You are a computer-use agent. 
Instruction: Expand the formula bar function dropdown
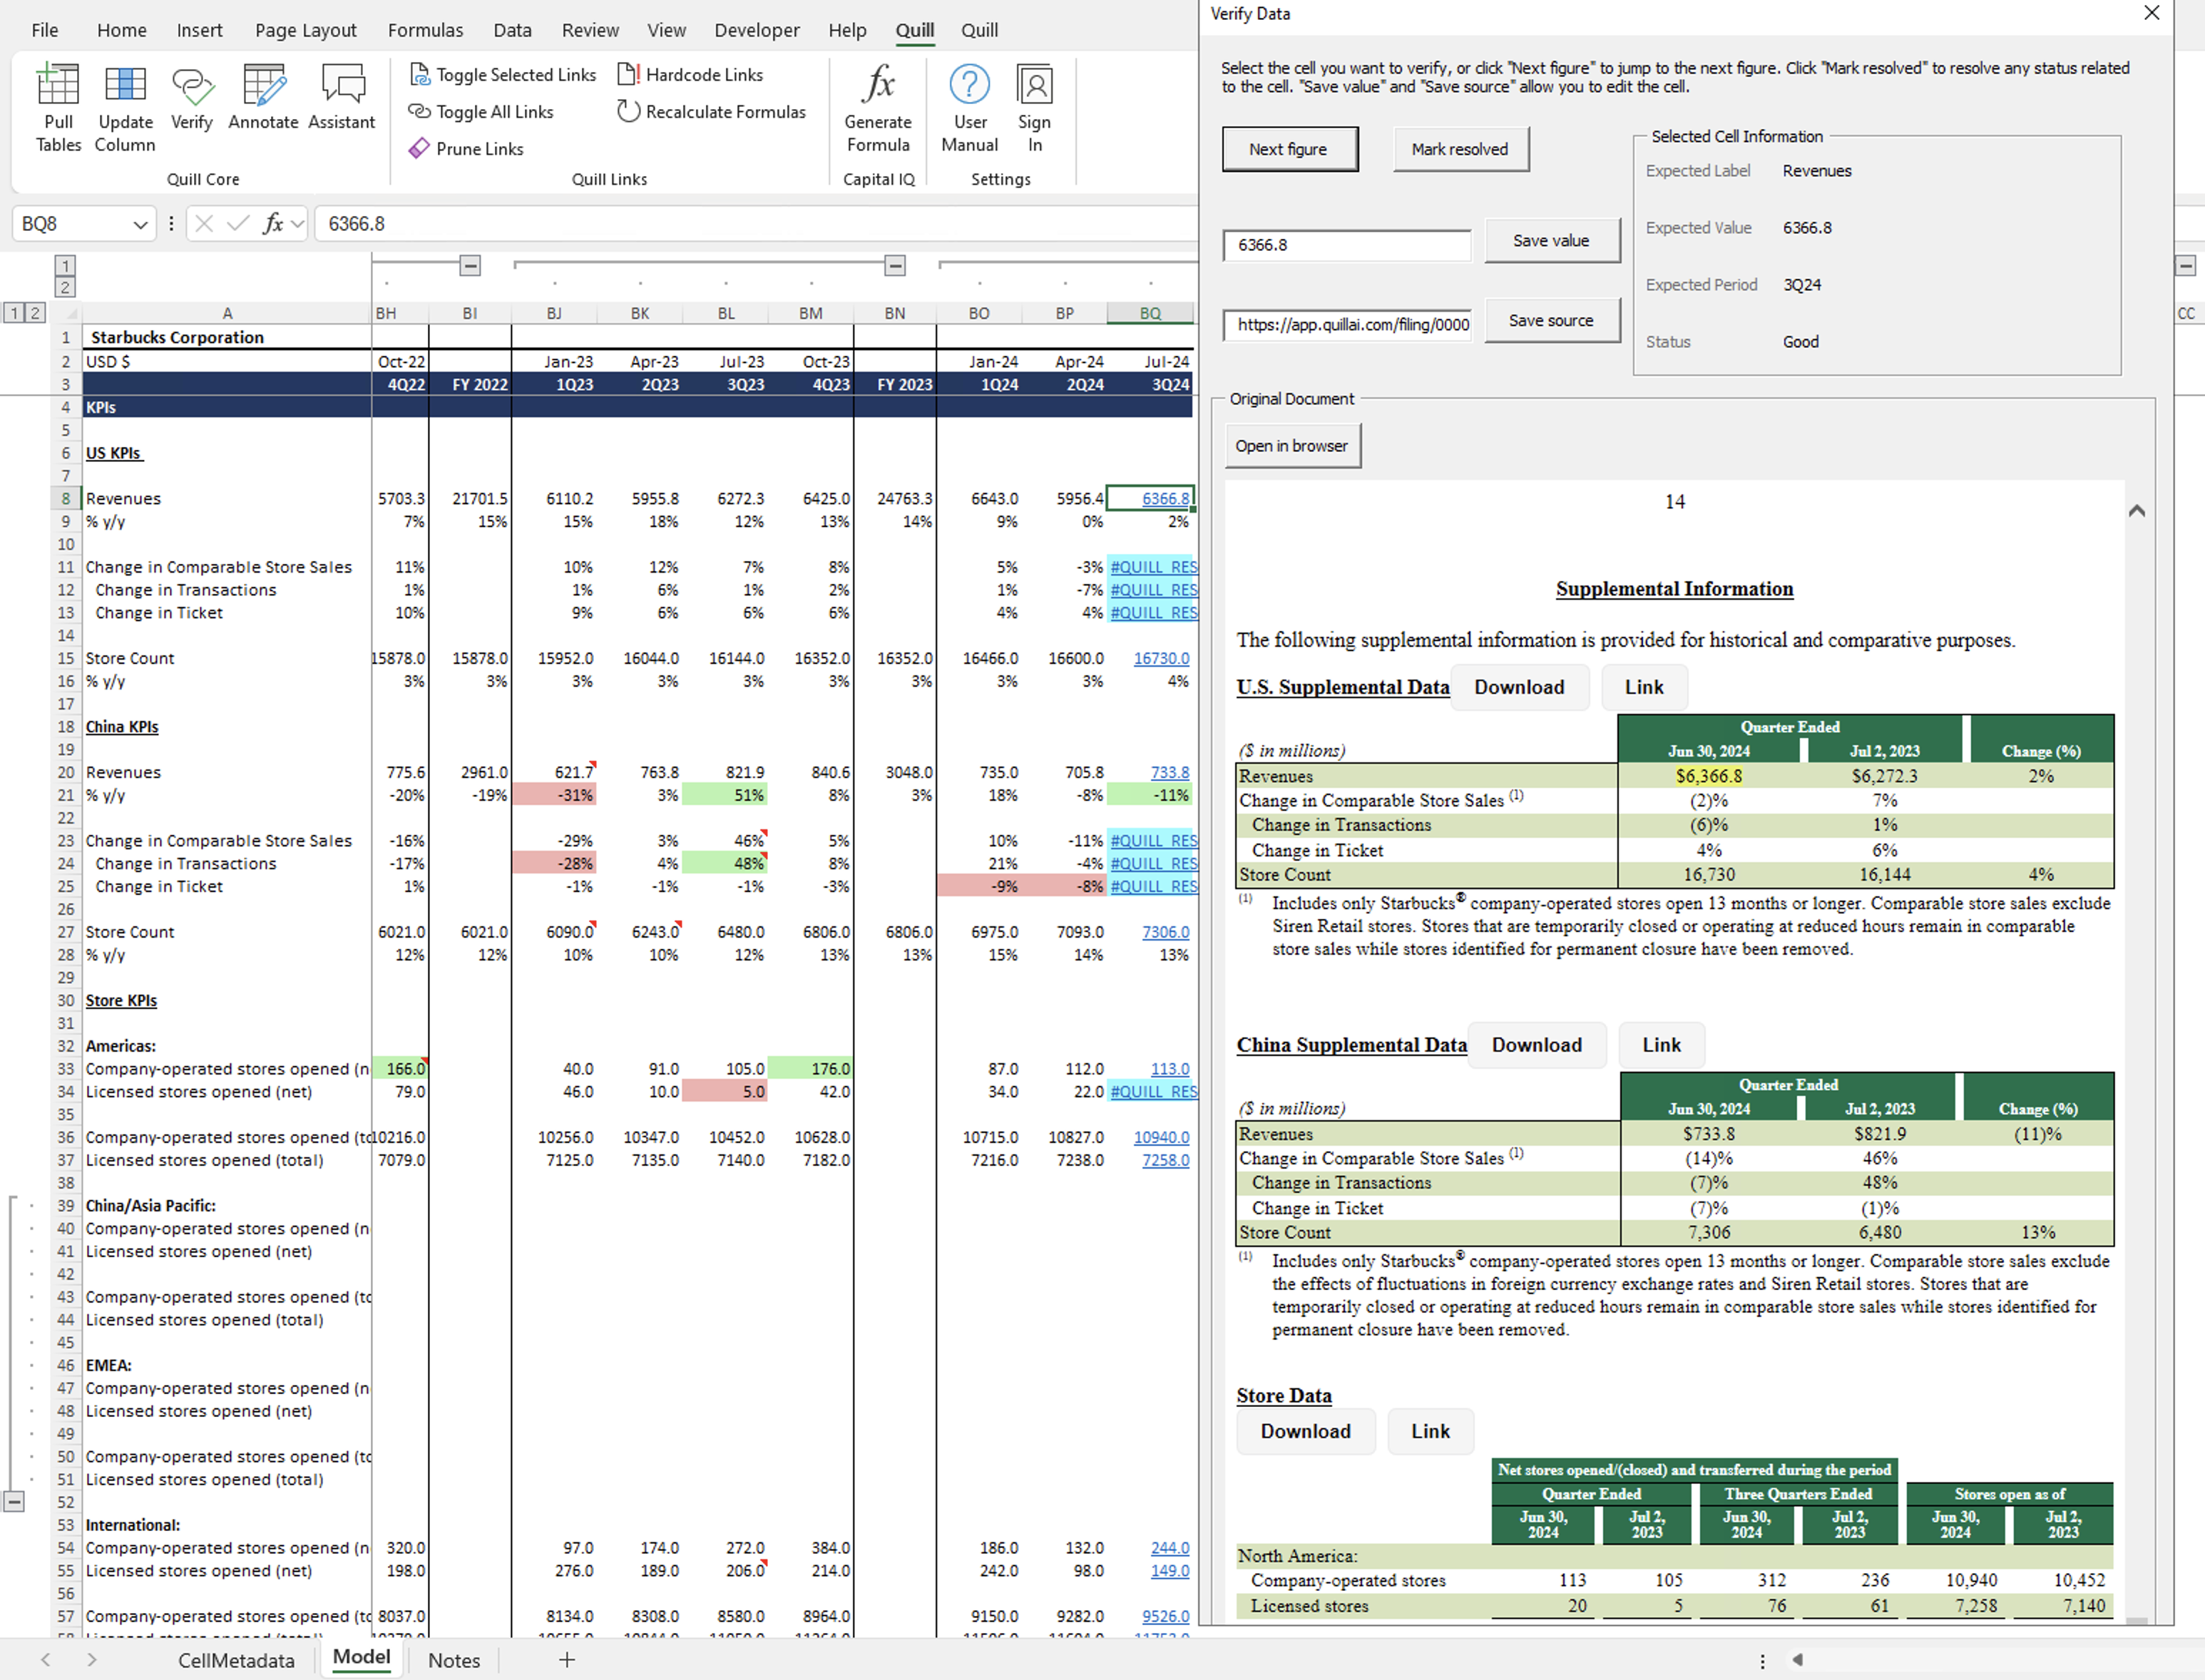coord(297,224)
